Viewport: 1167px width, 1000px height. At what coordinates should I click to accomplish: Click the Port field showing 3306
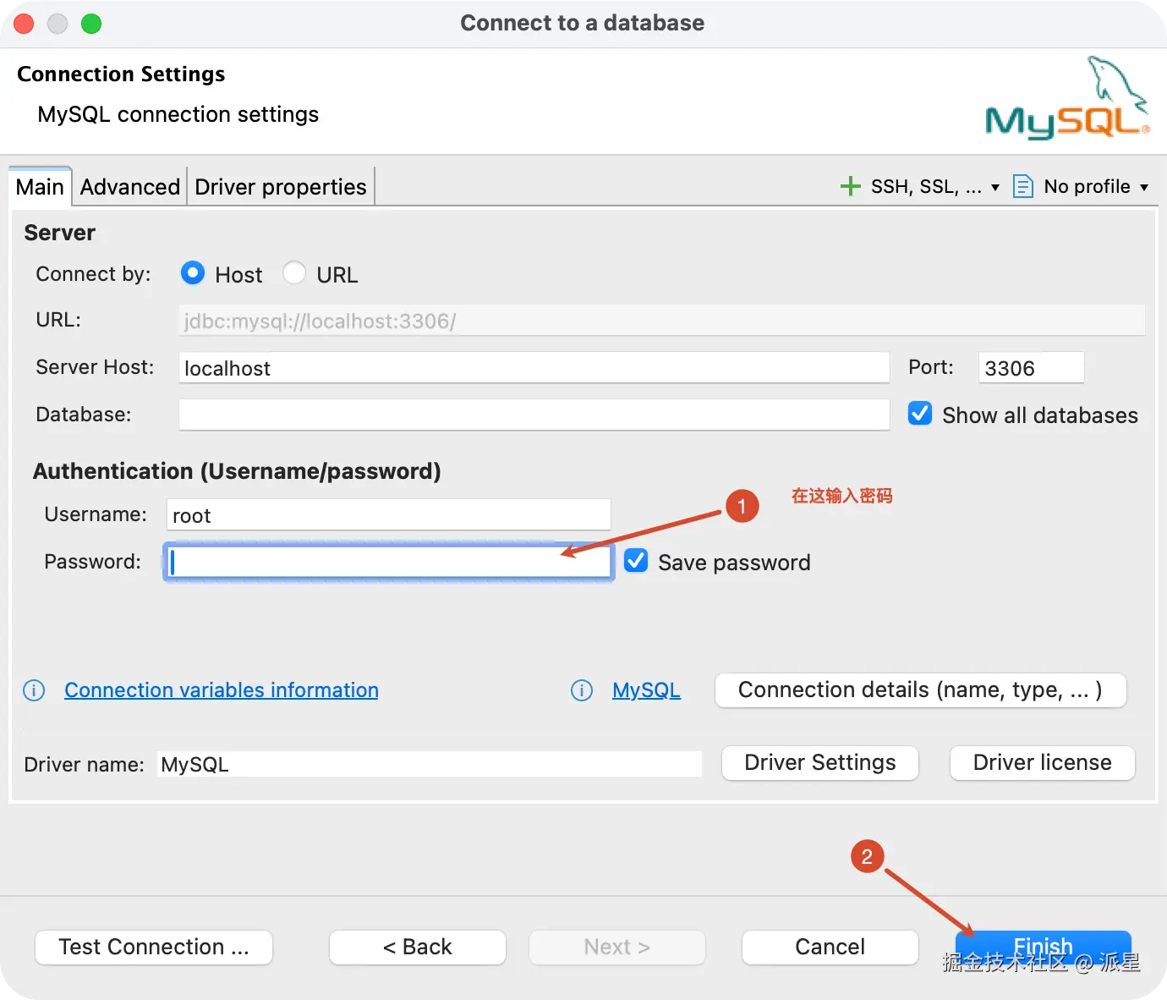pos(1032,368)
